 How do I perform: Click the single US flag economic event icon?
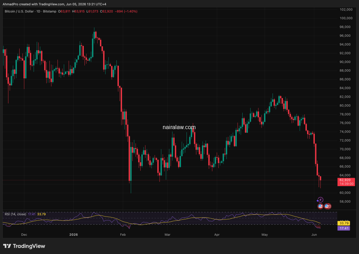(x=320, y=206)
